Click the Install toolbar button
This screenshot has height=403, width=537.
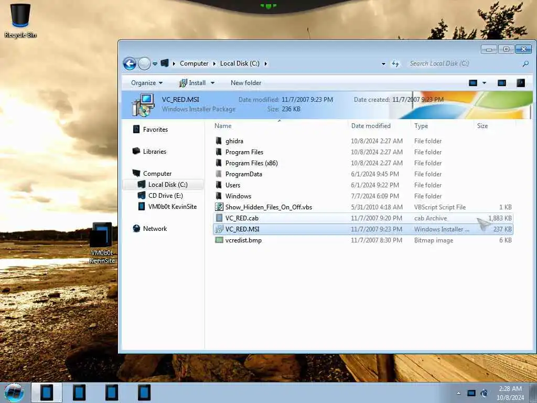pos(192,83)
